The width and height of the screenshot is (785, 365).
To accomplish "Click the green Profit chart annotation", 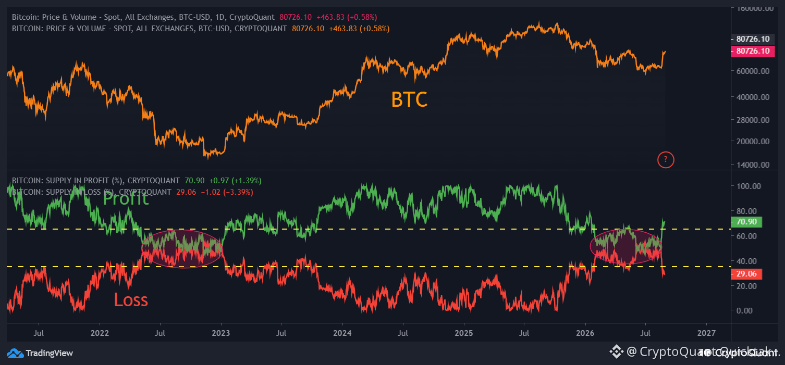I will pos(126,198).
